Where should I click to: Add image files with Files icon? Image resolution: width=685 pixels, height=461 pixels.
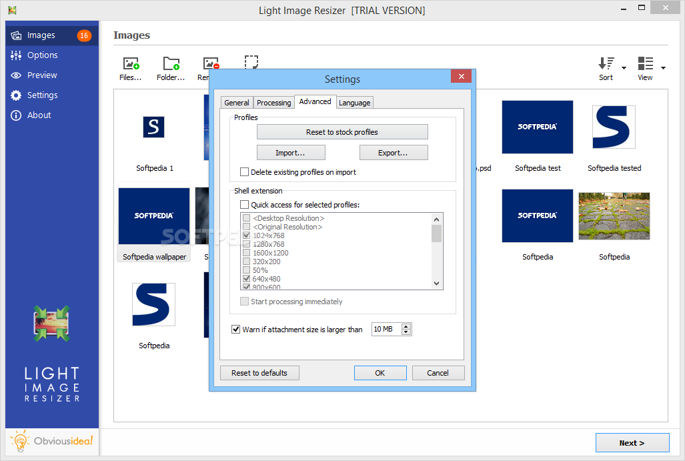tap(131, 69)
